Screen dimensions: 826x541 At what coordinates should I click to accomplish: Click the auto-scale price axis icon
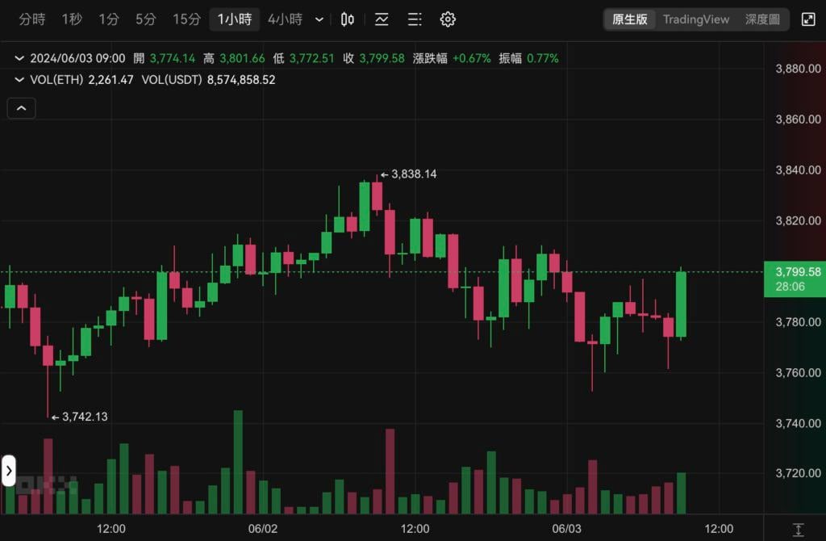tap(798, 530)
